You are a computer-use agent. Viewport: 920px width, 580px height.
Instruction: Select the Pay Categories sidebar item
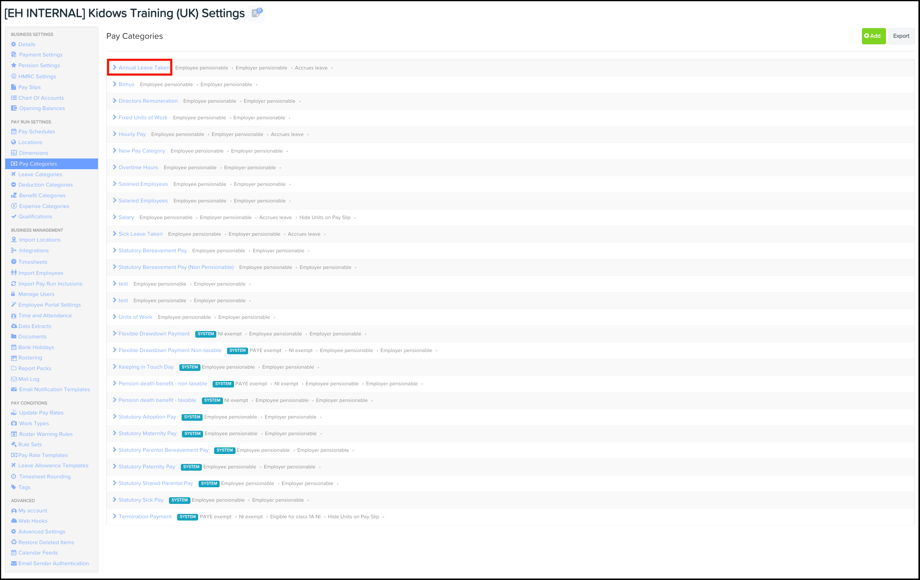click(x=51, y=164)
